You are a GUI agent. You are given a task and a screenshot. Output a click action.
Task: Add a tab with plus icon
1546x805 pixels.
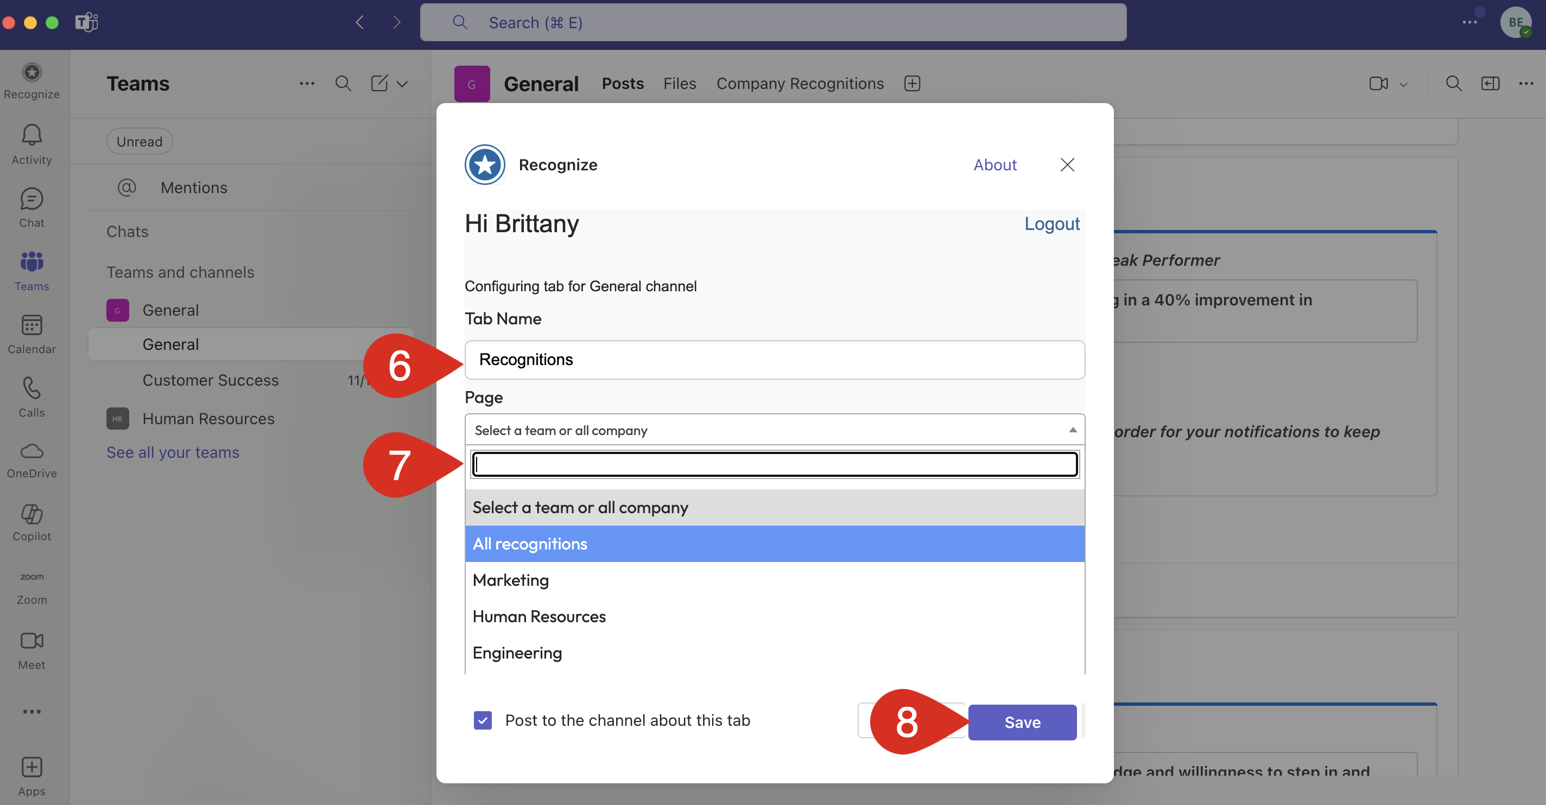point(912,84)
